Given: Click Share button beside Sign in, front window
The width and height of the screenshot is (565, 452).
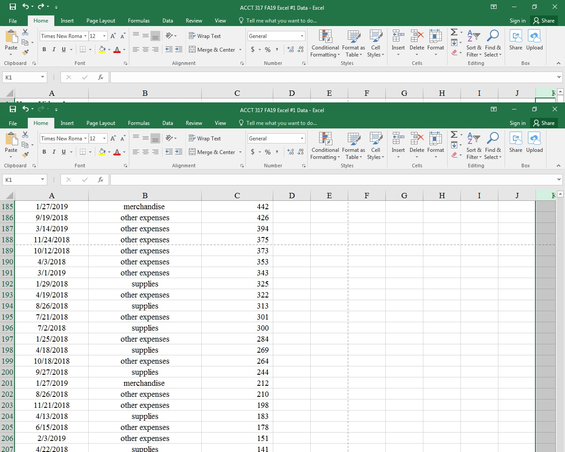Looking at the screenshot, I should tap(544, 123).
